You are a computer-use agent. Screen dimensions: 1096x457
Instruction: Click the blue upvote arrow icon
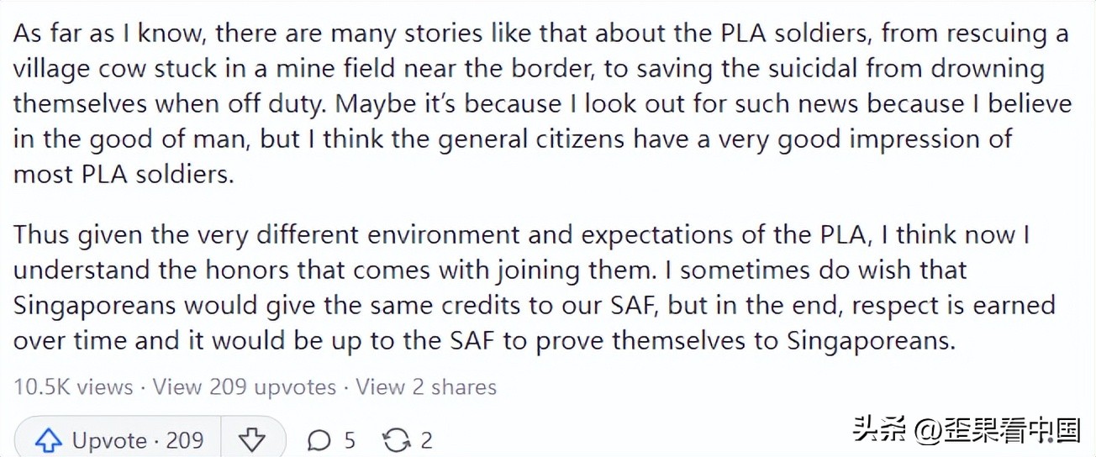(x=48, y=439)
